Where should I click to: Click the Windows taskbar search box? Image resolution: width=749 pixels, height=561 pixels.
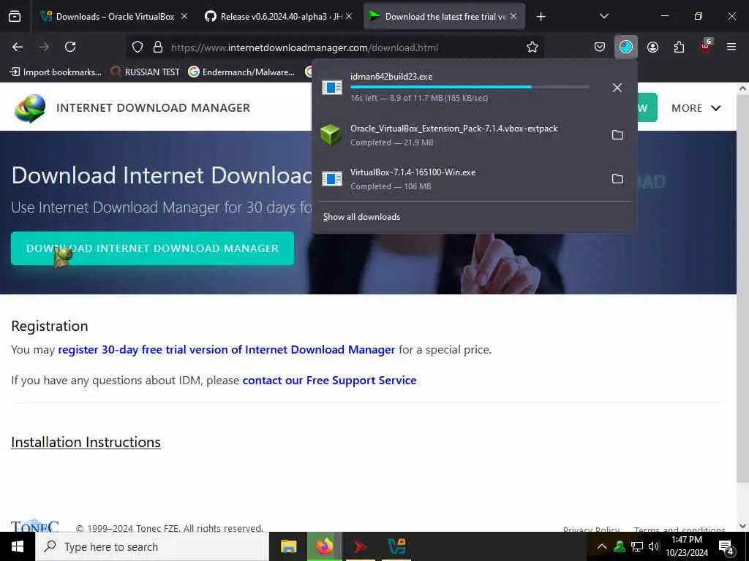tap(152, 546)
